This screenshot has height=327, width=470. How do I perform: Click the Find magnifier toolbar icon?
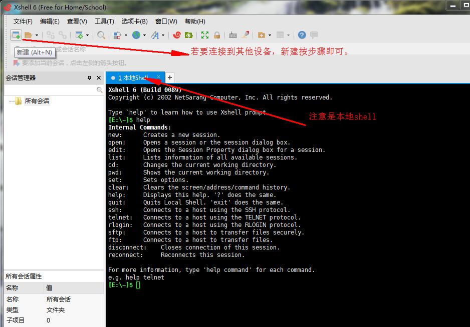coord(101,35)
